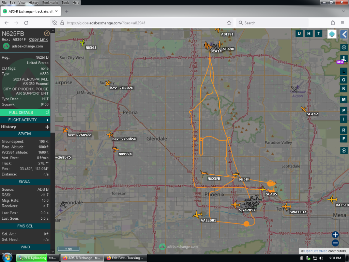Bookmark this page with star icon

229,23
